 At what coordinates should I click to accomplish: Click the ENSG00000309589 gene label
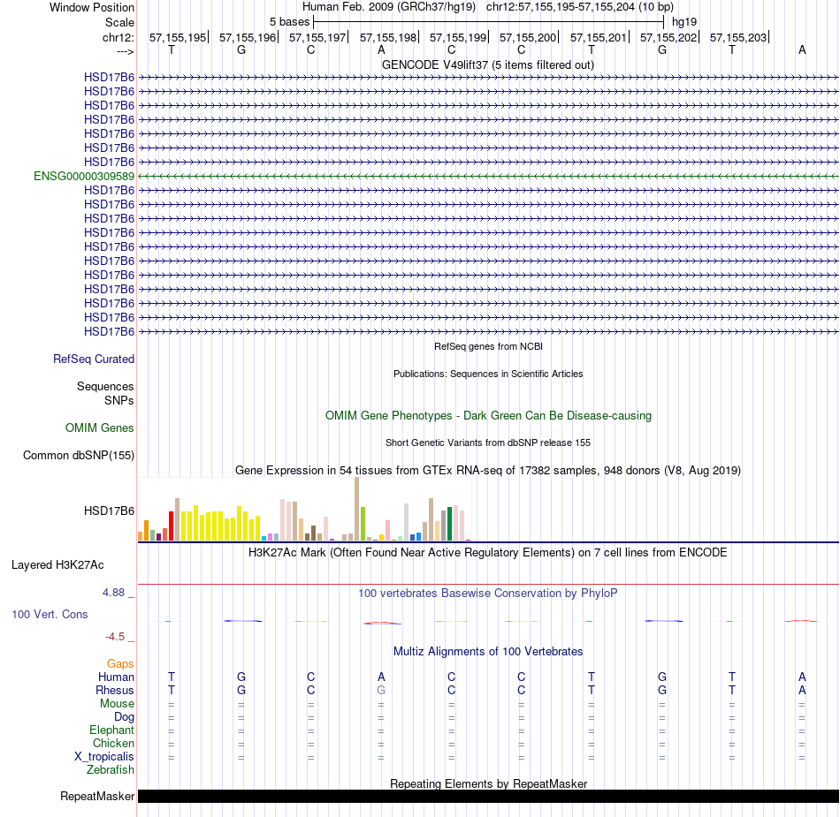click(x=84, y=176)
